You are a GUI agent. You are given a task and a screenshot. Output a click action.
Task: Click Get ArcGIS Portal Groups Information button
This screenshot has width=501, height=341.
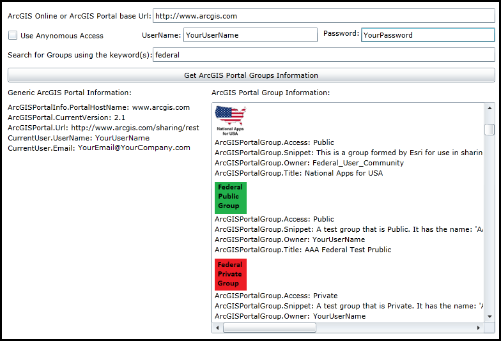click(251, 75)
